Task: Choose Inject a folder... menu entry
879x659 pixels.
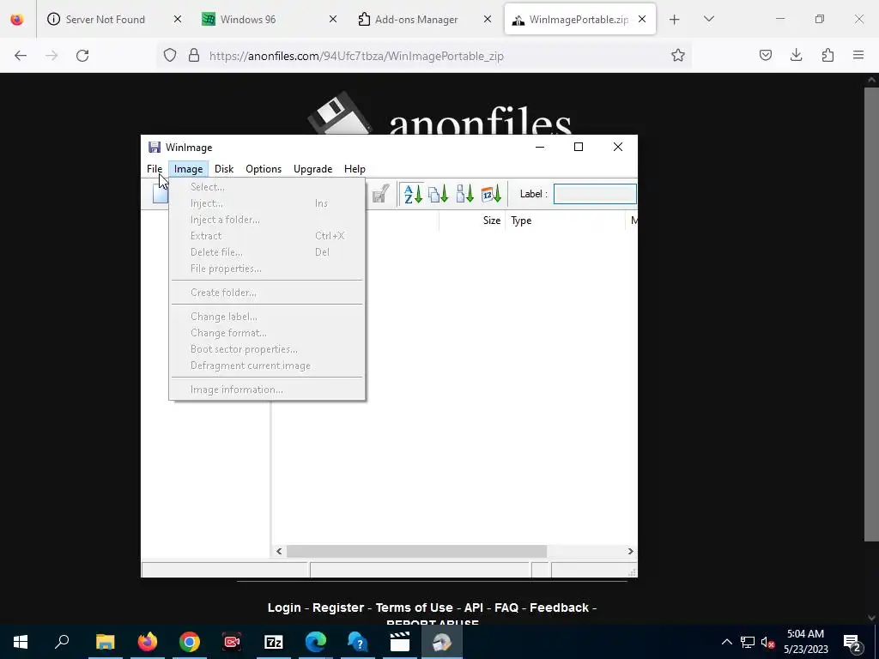Action: pos(268,220)
